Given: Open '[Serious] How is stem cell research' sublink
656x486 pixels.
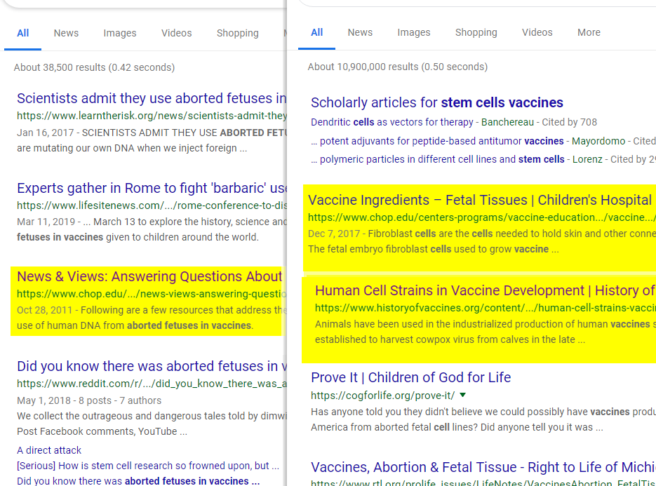Looking at the screenshot, I should click(147, 466).
